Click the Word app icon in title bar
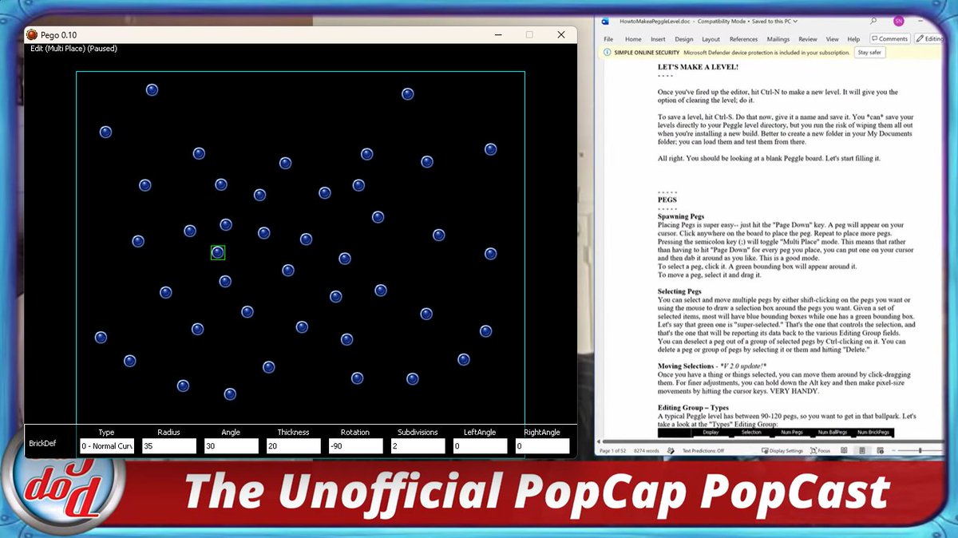This screenshot has width=958, height=538. click(606, 22)
